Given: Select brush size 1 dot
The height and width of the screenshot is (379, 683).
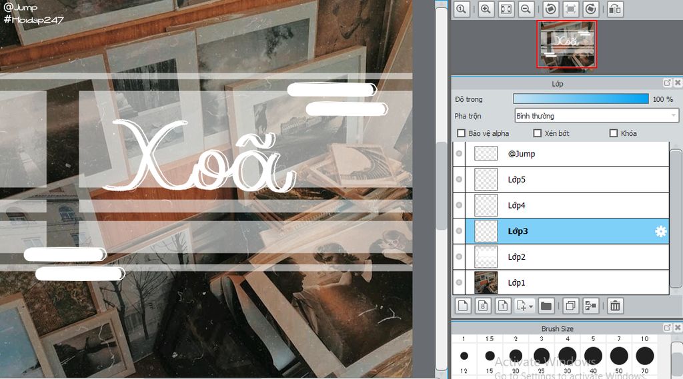Looking at the screenshot, I should coord(464,356).
